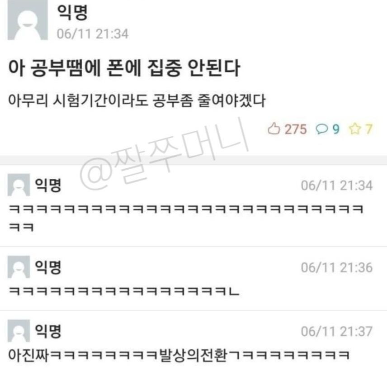Click first comment's ㅋㅋㅋ text spanning two lines
Viewport: 387px width, 376px height.
click(x=186, y=218)
